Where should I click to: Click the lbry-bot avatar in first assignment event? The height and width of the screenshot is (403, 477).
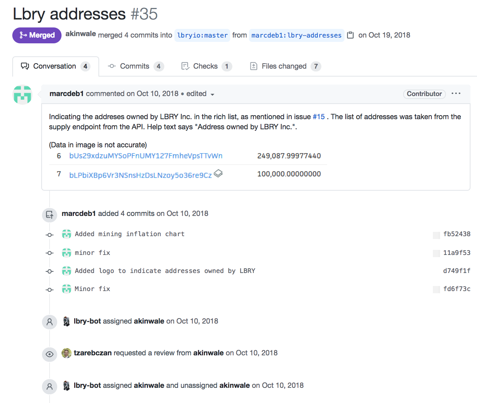pyautogui.click(x=67, y=321)
